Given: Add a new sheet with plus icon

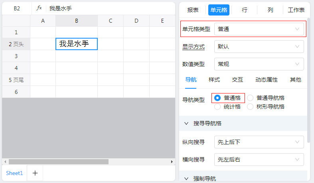Looking at the screenshot, I should [35, 173].
